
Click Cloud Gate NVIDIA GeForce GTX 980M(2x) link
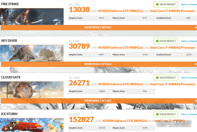[x=121, y=84]
